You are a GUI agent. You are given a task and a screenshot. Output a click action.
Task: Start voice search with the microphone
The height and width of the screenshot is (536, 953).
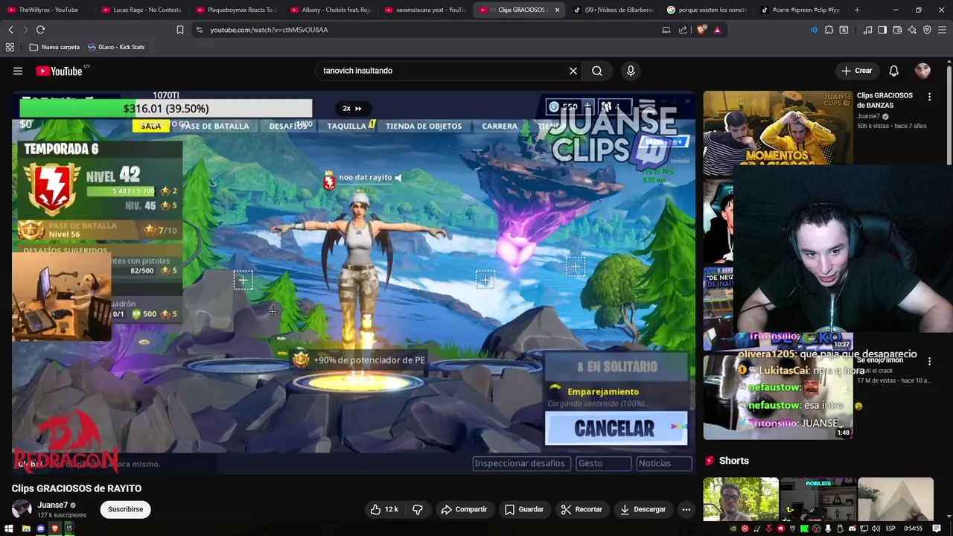coord(631,71)
